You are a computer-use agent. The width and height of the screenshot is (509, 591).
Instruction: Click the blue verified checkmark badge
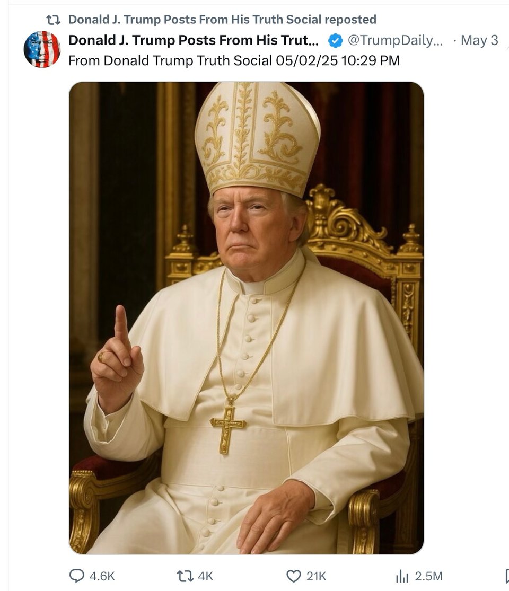335,40
